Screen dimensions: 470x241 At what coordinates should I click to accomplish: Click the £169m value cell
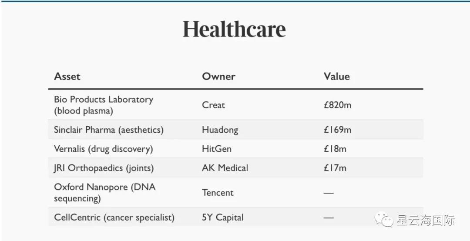pyautogui.click(x=337, y=130)
